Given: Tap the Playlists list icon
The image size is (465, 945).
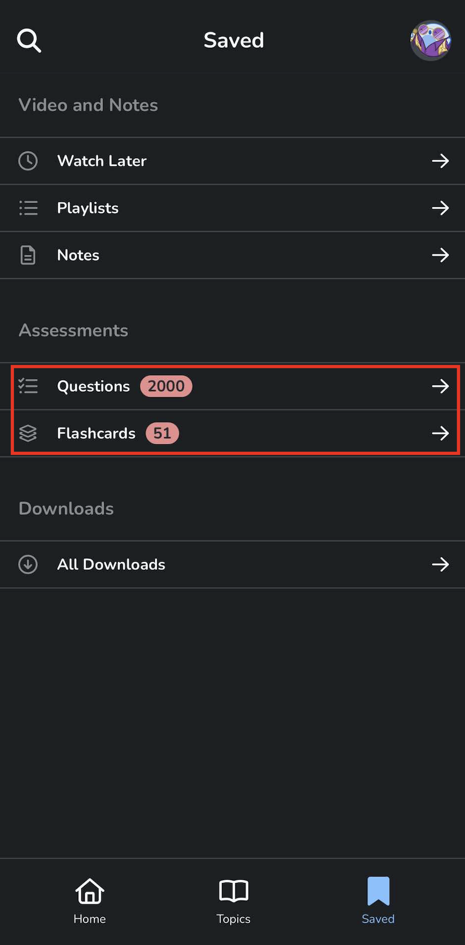Looking at the screenshot, I should click(28, 208).
